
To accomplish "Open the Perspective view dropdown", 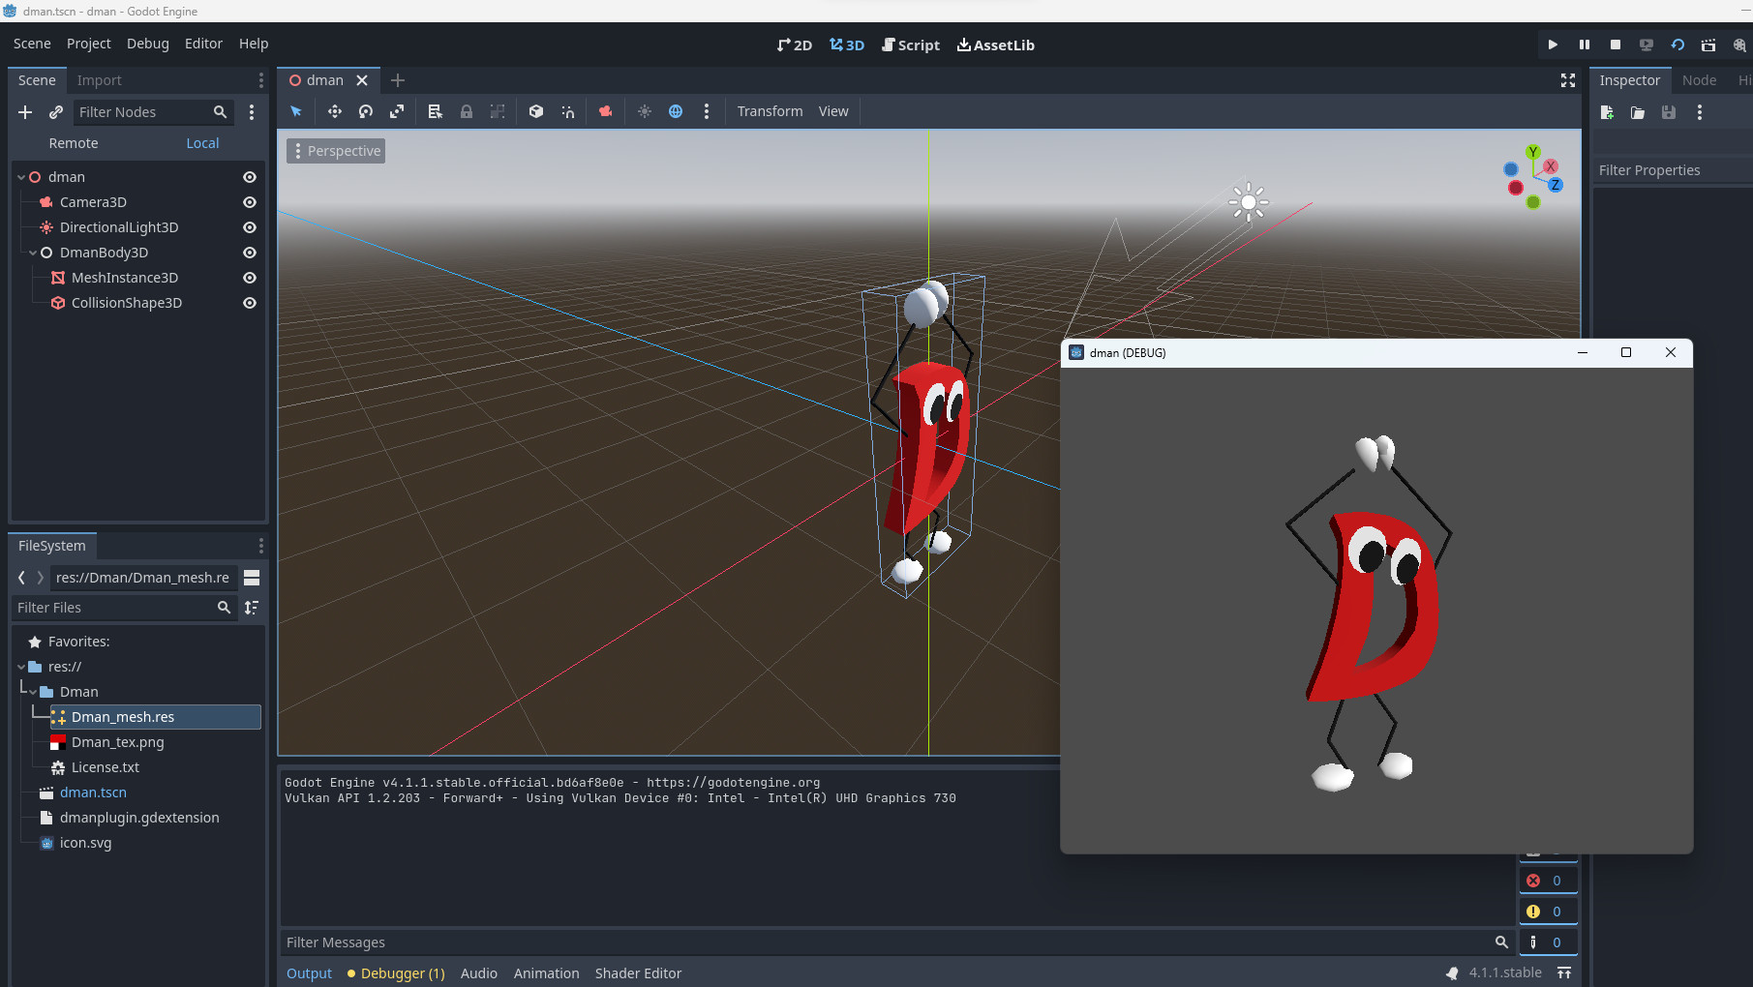I will point(336,151).
